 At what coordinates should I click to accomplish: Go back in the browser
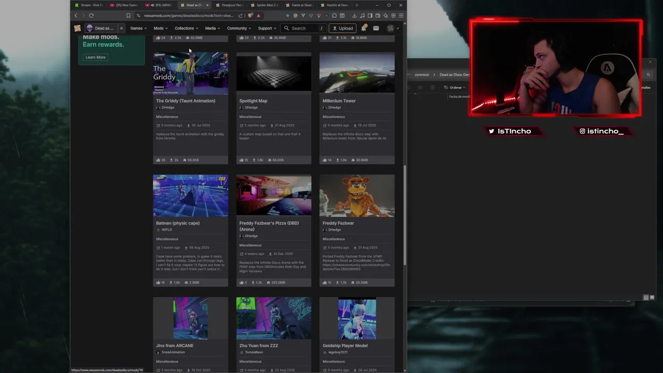[x=76, y=16]
